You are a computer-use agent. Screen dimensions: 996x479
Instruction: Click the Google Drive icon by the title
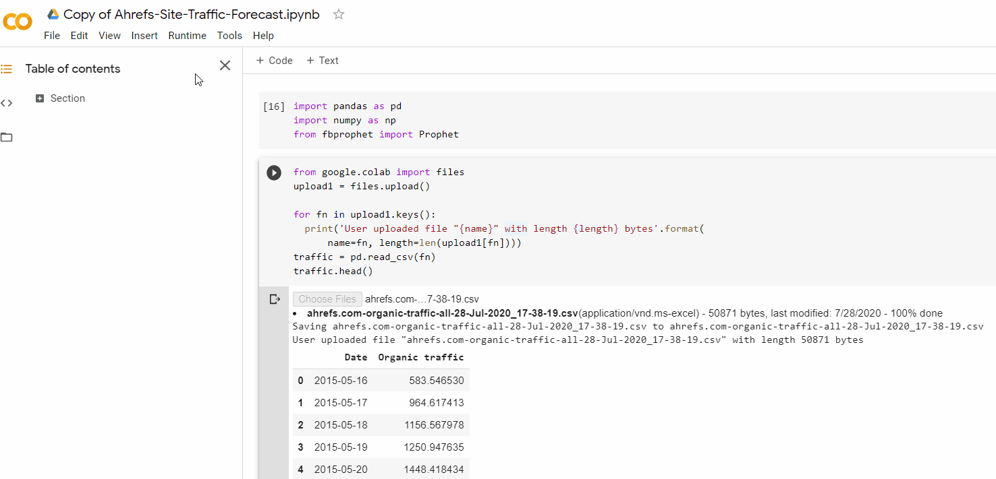tap(53, 14)
